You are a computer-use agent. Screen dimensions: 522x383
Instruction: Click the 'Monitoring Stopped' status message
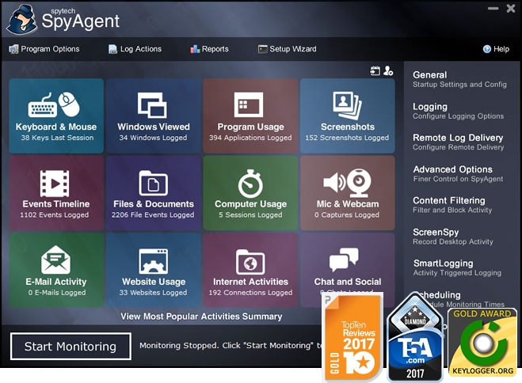231,346
